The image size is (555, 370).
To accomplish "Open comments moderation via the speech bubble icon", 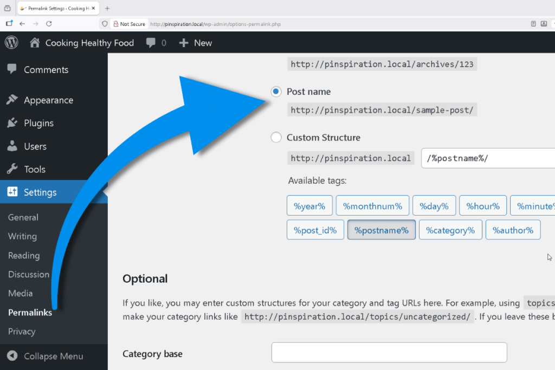I will 150,42.
